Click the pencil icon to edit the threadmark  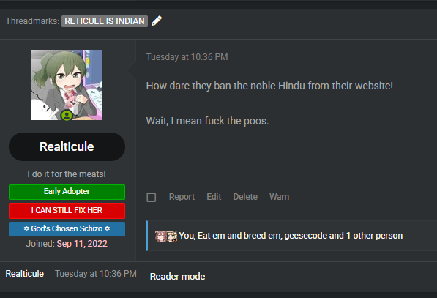(157, 21)
